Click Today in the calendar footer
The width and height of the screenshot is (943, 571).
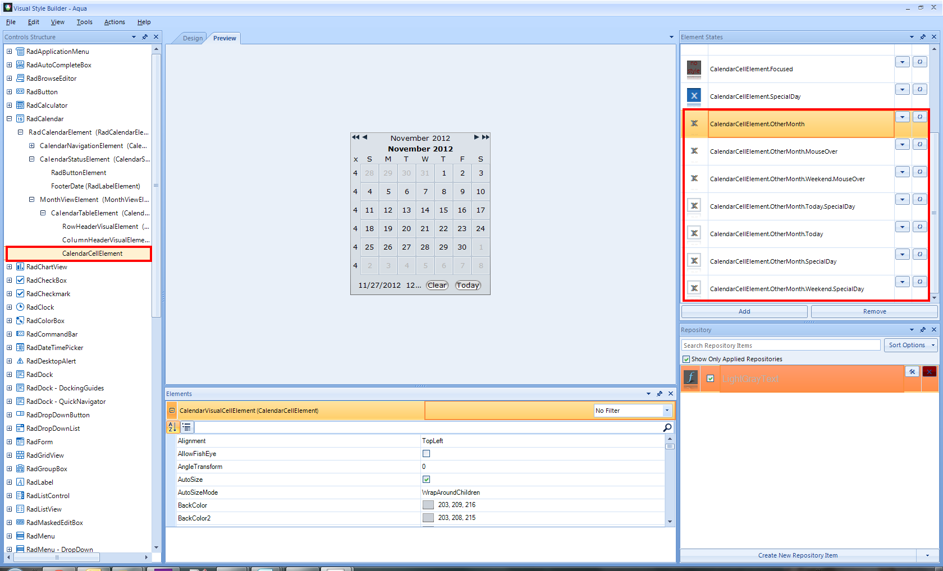click(x=468, y=285)
